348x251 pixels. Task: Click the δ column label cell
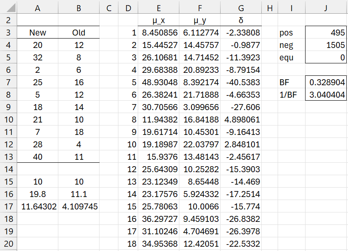tap(241, 20)
